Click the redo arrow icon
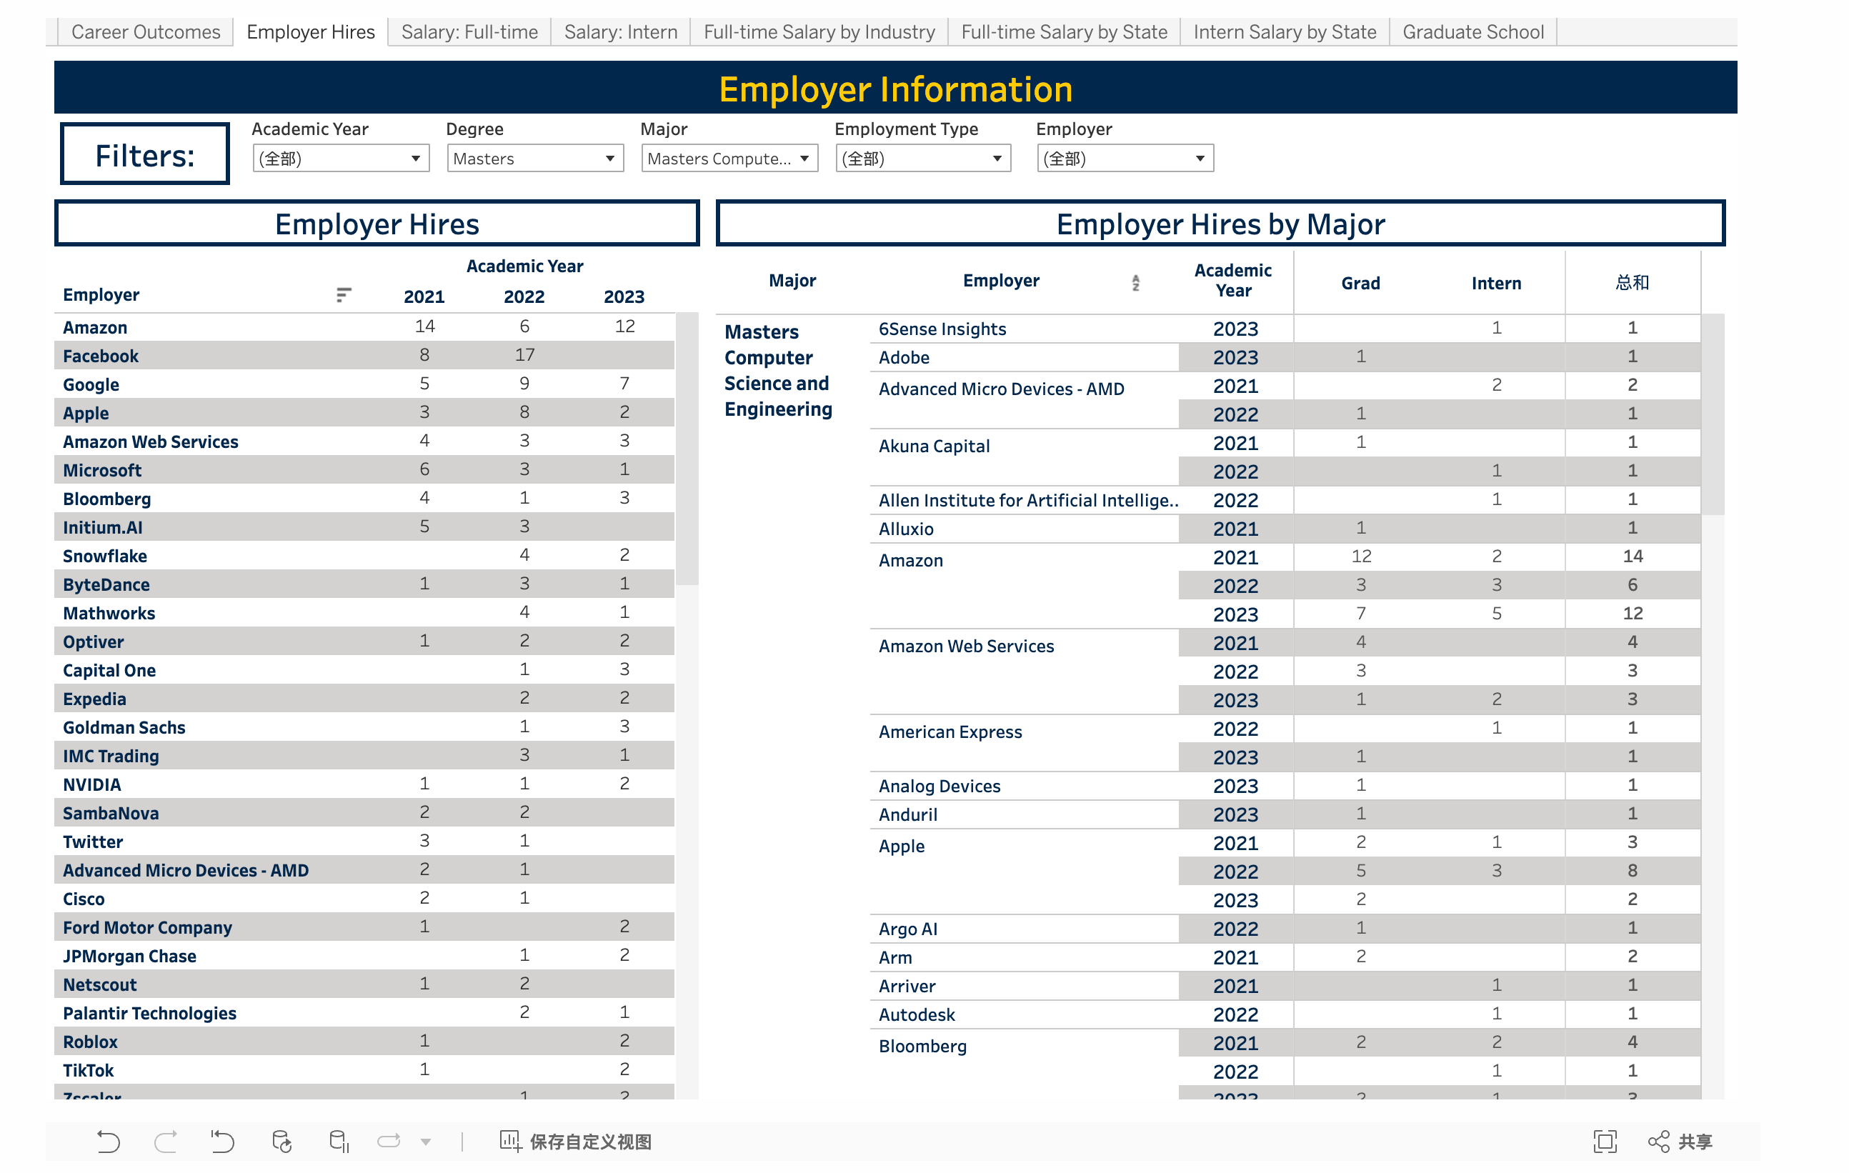 coord(166,1142)
